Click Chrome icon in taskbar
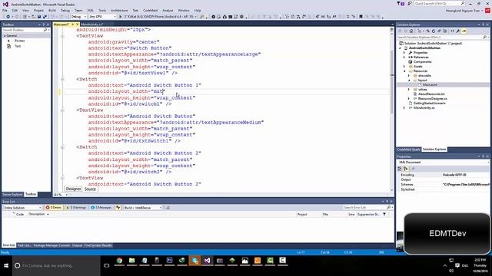Viewport: 492px width, 276px height. click(119, 261)
